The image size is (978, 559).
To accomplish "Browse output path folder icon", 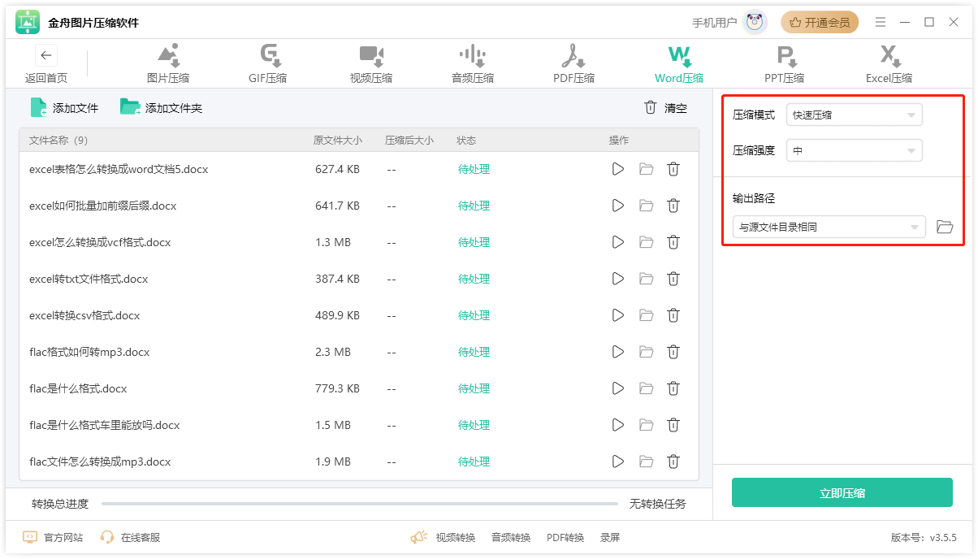I will point(944,227).
